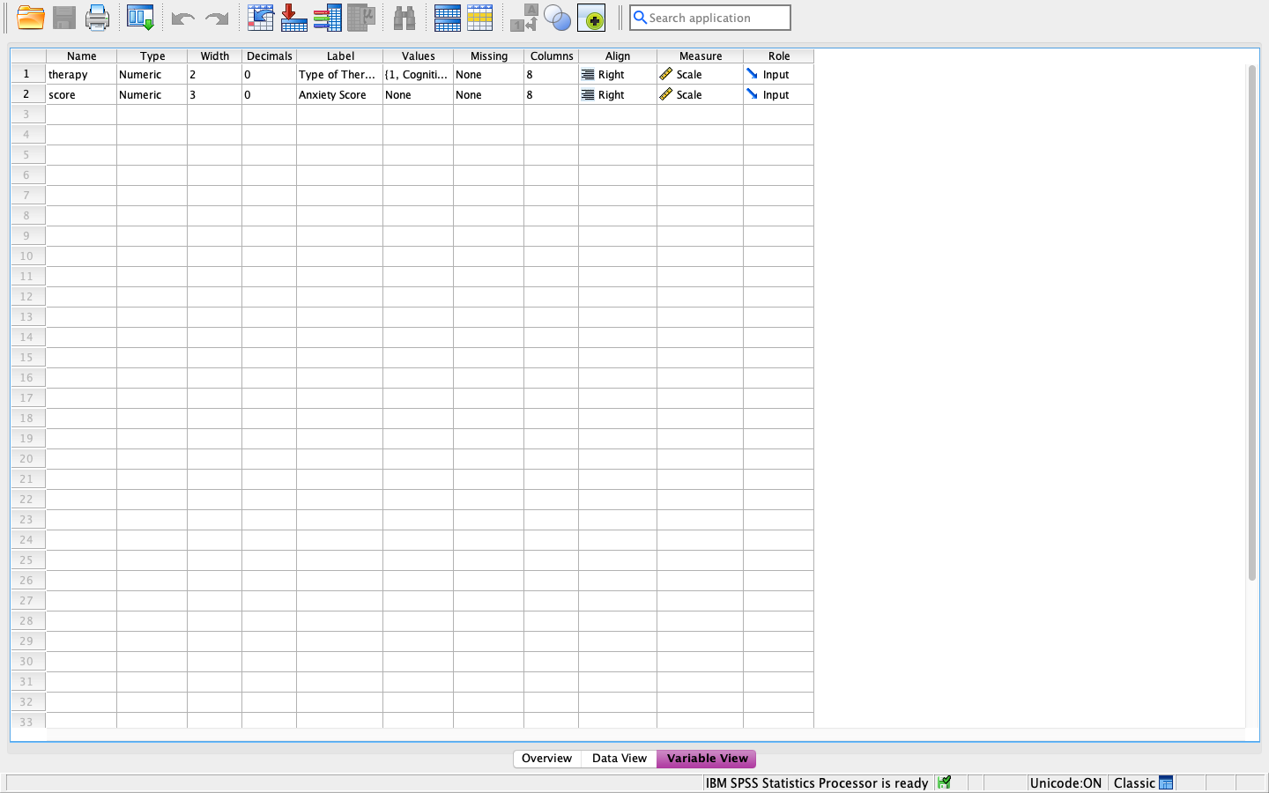The height and width of the screenshot is (793, 1269).
Task: Open the Variables dialog
Action: pyautogui.click(x=327, y=18)
